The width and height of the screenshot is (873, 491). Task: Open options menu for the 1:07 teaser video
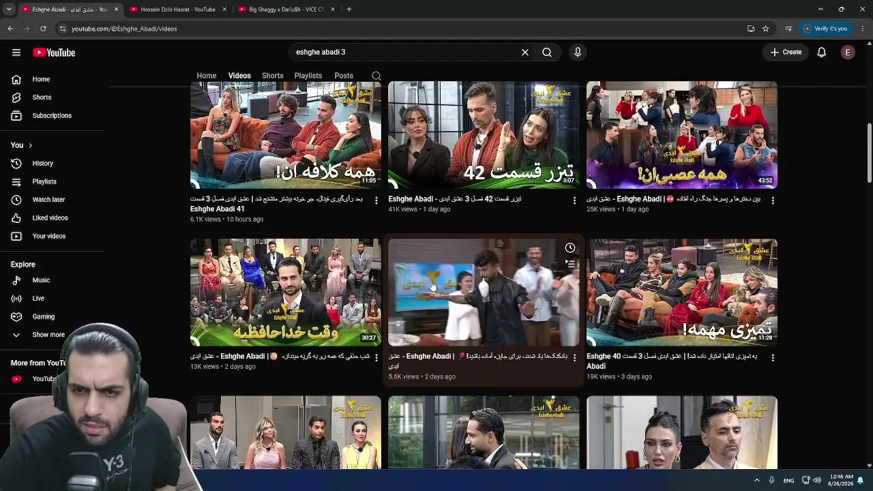(x=574, y=200)
